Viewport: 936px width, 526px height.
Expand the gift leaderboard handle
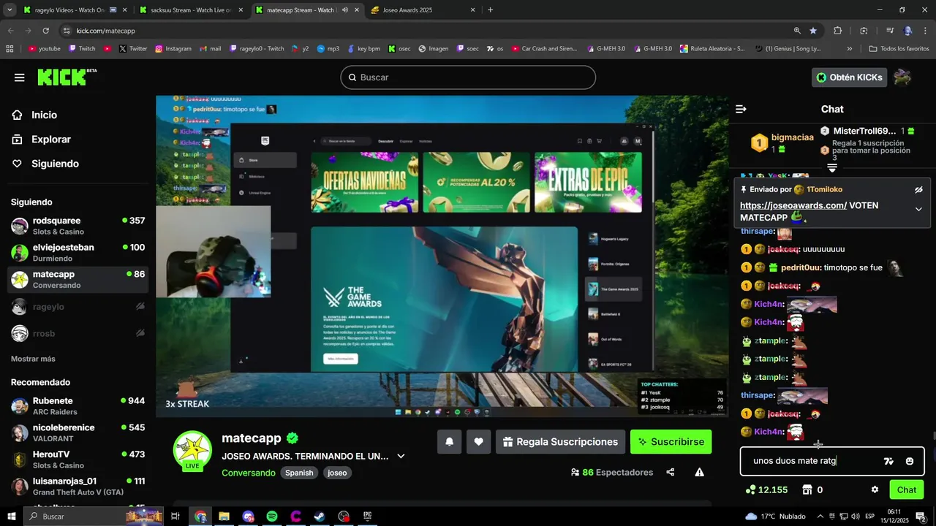[x=832, y=168]
